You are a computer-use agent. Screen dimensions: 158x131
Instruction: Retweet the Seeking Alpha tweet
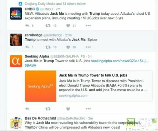coord(48,109)
